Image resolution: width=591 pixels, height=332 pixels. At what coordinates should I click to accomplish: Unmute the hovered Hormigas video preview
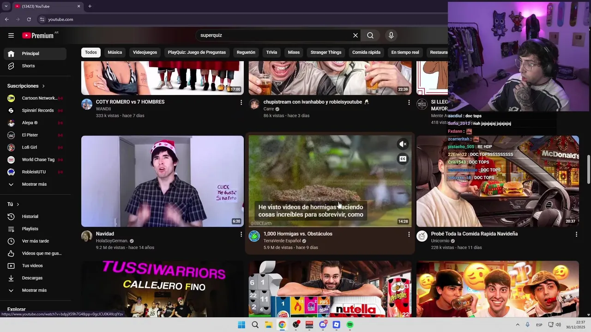[403, 144]
